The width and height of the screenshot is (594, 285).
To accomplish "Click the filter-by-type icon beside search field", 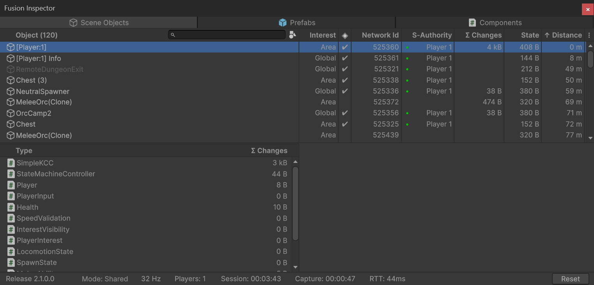I will point(292,35).
